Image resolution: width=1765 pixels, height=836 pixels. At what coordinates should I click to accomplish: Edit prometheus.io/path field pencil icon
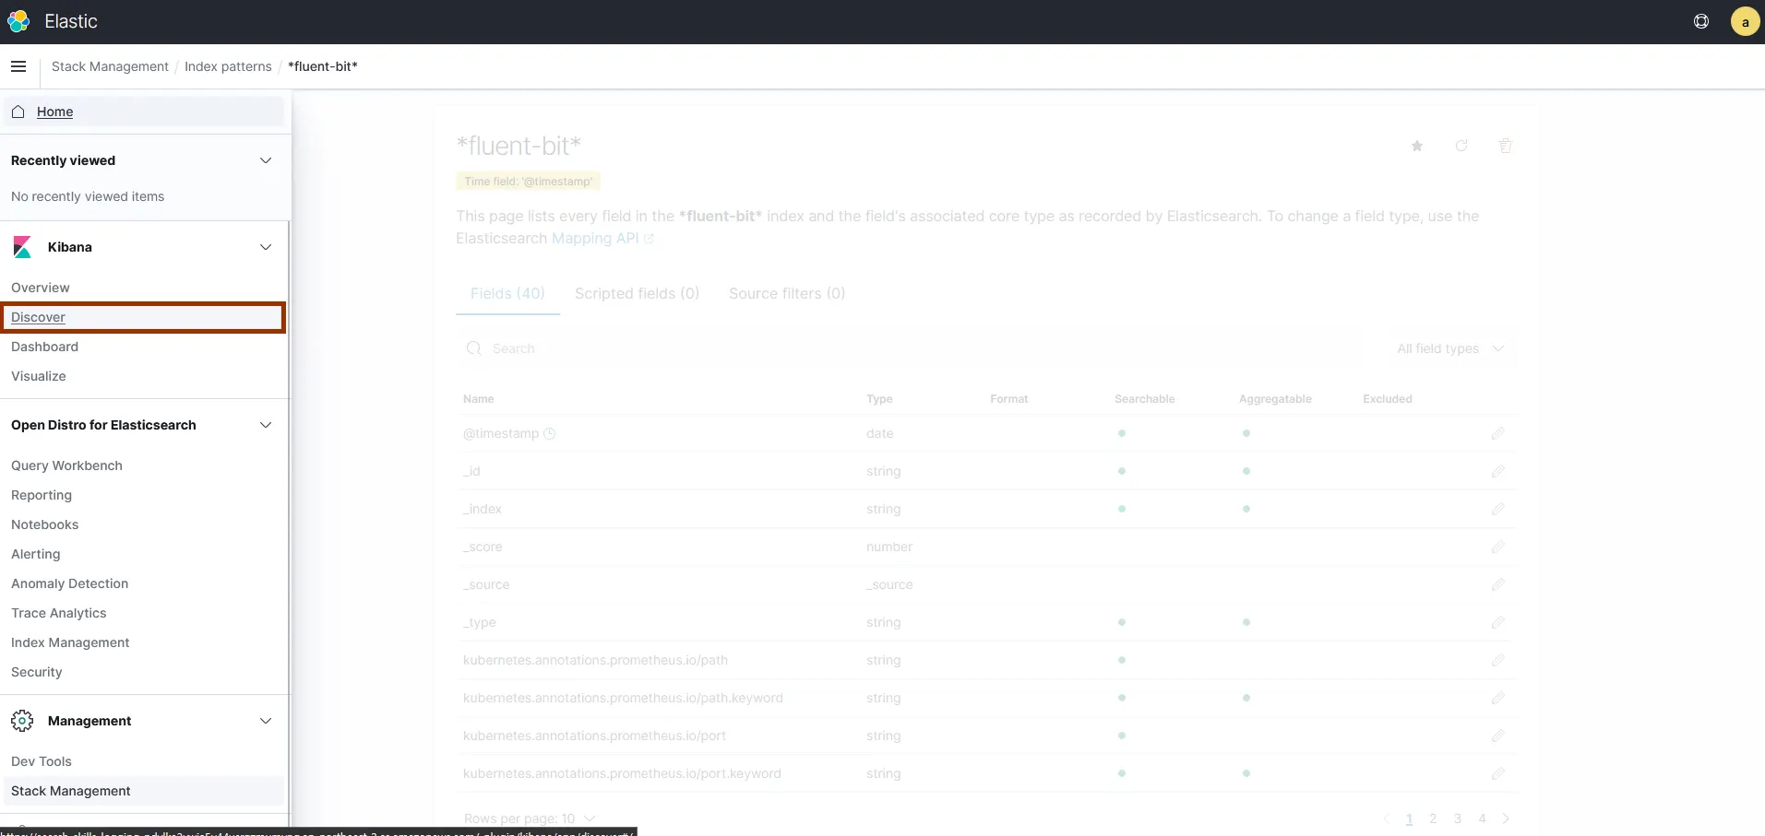click(1497, 660)
